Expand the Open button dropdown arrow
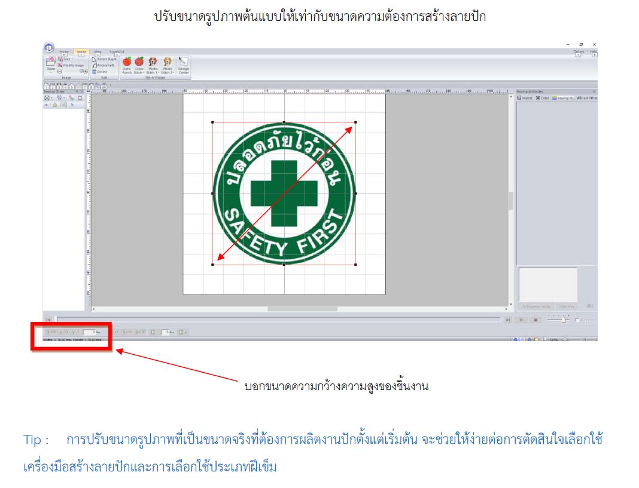This screenshot has height=488, width=639. (50, 72)
